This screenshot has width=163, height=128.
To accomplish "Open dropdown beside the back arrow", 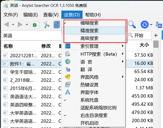I will coord(13,25).
